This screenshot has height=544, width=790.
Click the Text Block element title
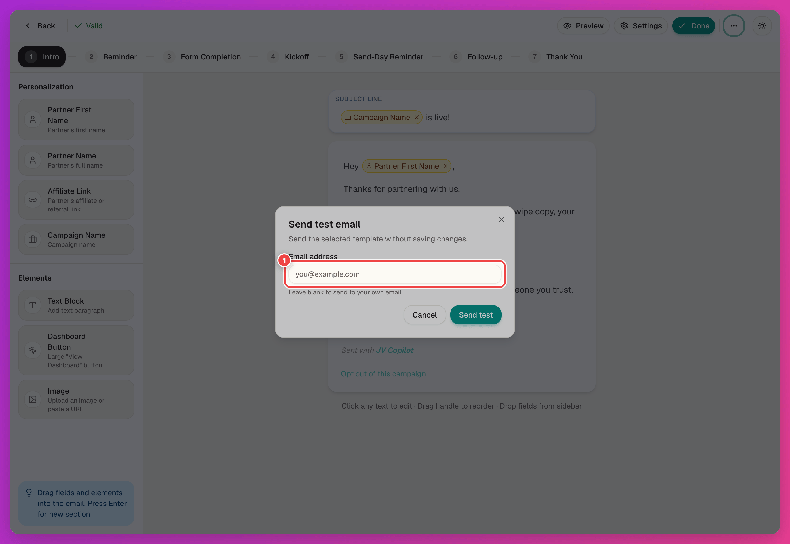click(66, 301)
